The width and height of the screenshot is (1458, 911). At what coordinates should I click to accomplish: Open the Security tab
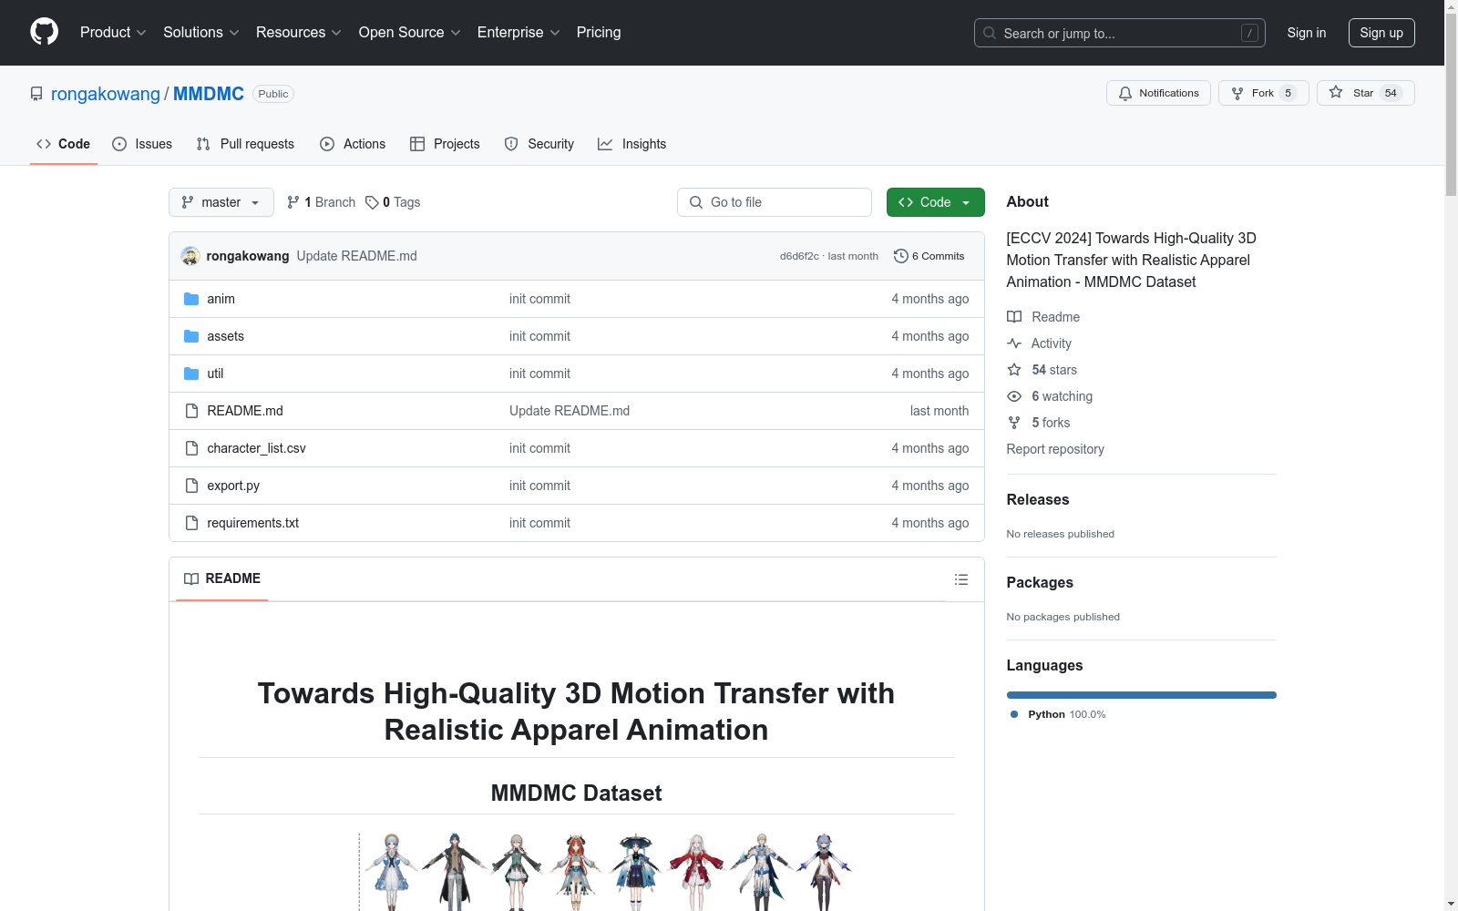coord(539,144)
